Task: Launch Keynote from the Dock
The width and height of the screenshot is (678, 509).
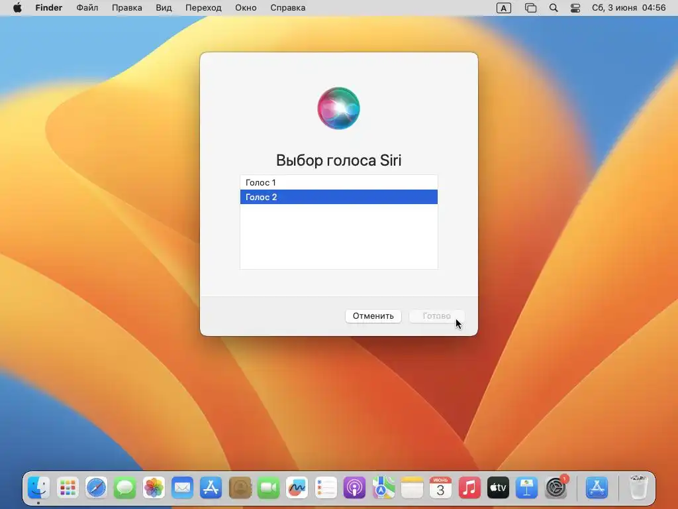Action: pyautogui.click(x=526, y=488)
